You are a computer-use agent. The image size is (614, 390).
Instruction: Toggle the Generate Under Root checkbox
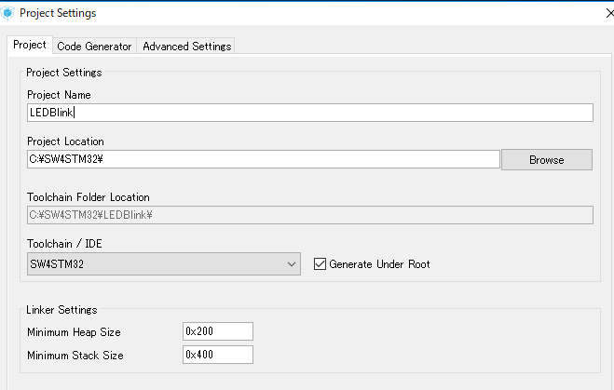click(x=320, y=264)
